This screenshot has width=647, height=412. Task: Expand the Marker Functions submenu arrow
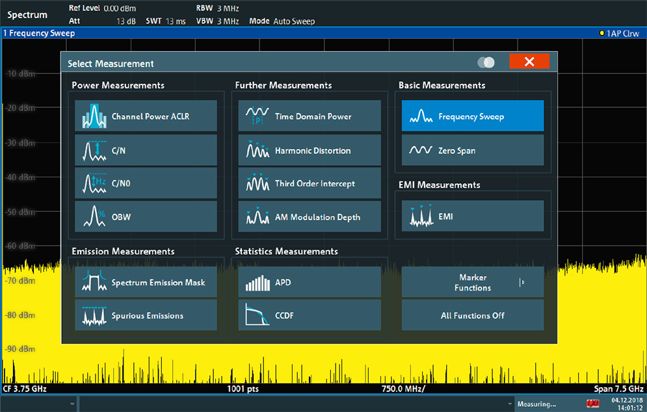tap(522, 283)
